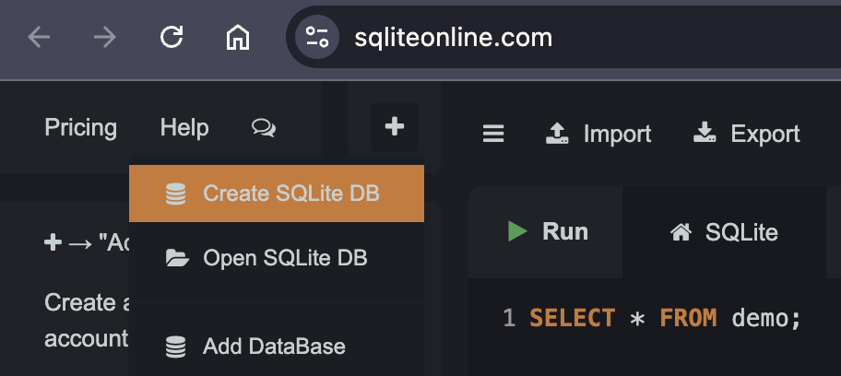841x376 pixels.
Task: Run the SQL query
Action: 546,231
